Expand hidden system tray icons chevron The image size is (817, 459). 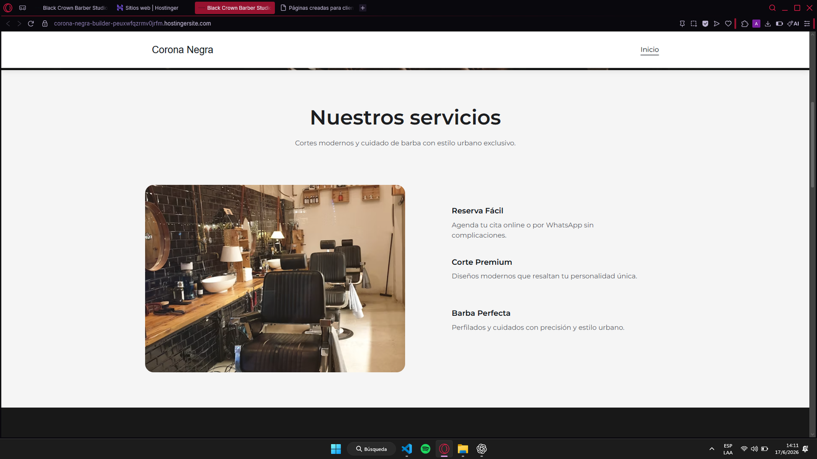[x=712, y=449]
